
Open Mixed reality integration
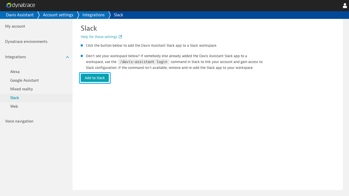click(21, 89)
